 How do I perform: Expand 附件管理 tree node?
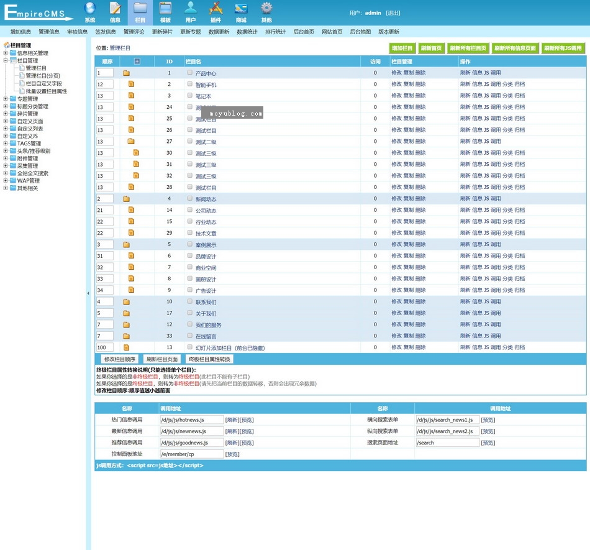click(6, 158)
